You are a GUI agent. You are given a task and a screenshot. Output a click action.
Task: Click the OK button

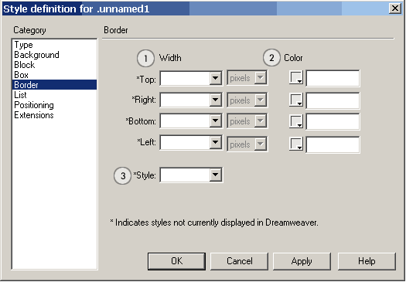coord(176,261)
